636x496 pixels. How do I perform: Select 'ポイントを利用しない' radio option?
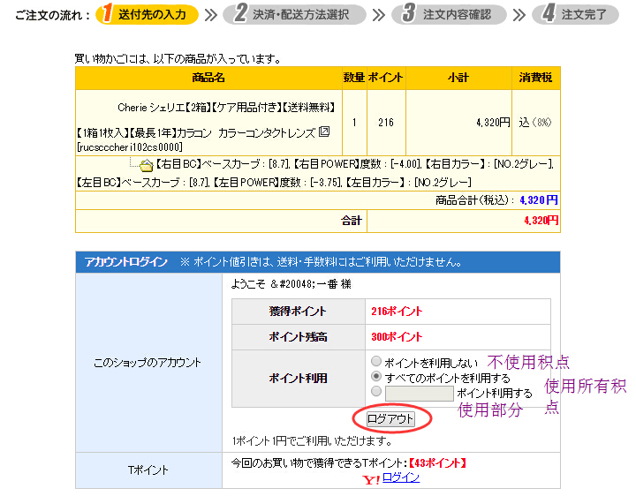point(377,362)
